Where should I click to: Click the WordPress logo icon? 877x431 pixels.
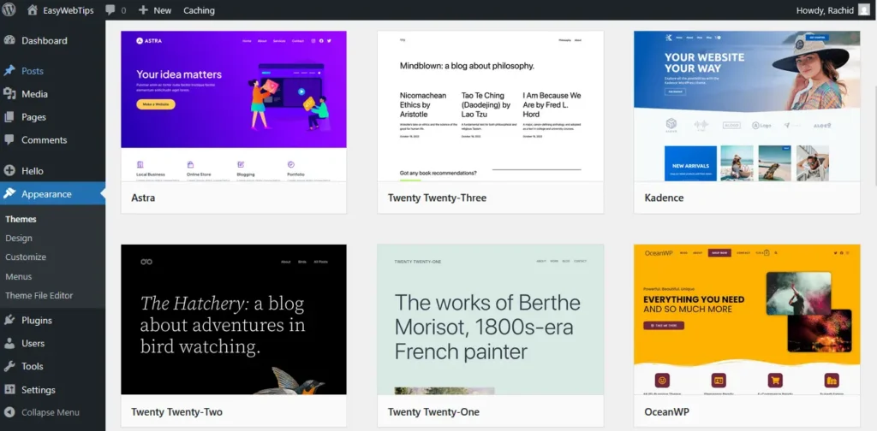coord(10,10)
